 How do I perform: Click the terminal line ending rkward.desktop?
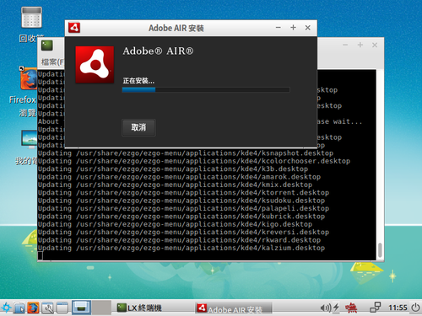click(x=180, y=240)
